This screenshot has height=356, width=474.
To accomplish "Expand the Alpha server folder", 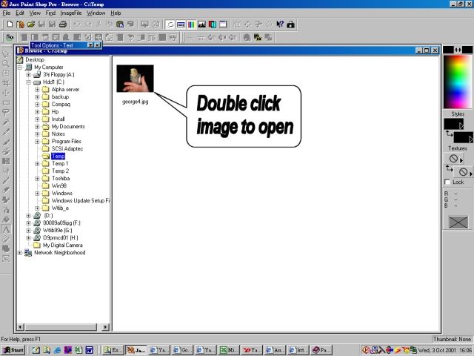I will [37, 90].
